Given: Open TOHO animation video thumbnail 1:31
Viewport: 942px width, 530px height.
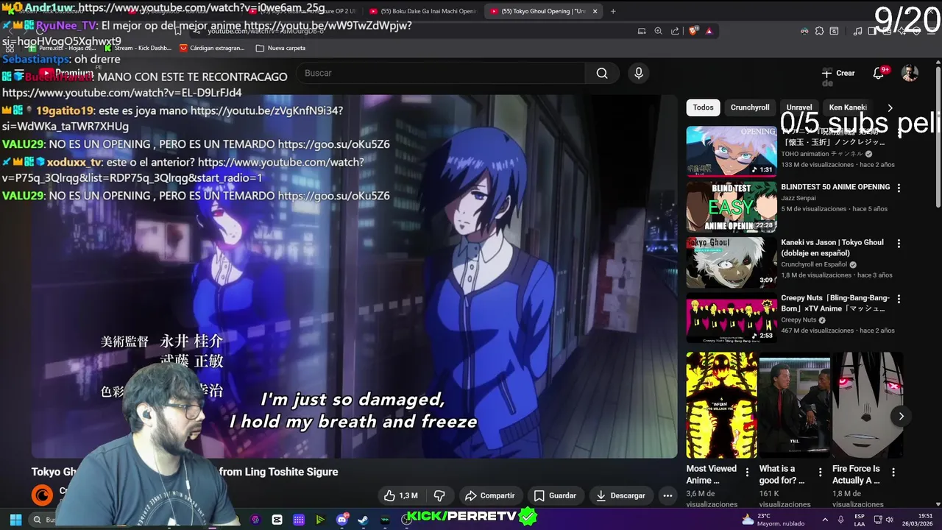Looking at the screenshot, I should point(732,152).
